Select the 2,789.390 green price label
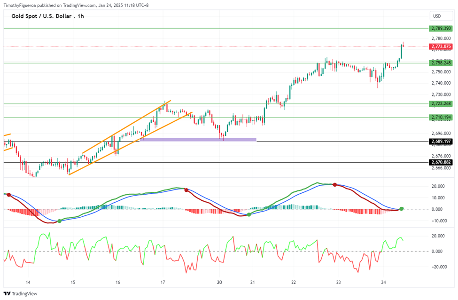 pos(441,28)
